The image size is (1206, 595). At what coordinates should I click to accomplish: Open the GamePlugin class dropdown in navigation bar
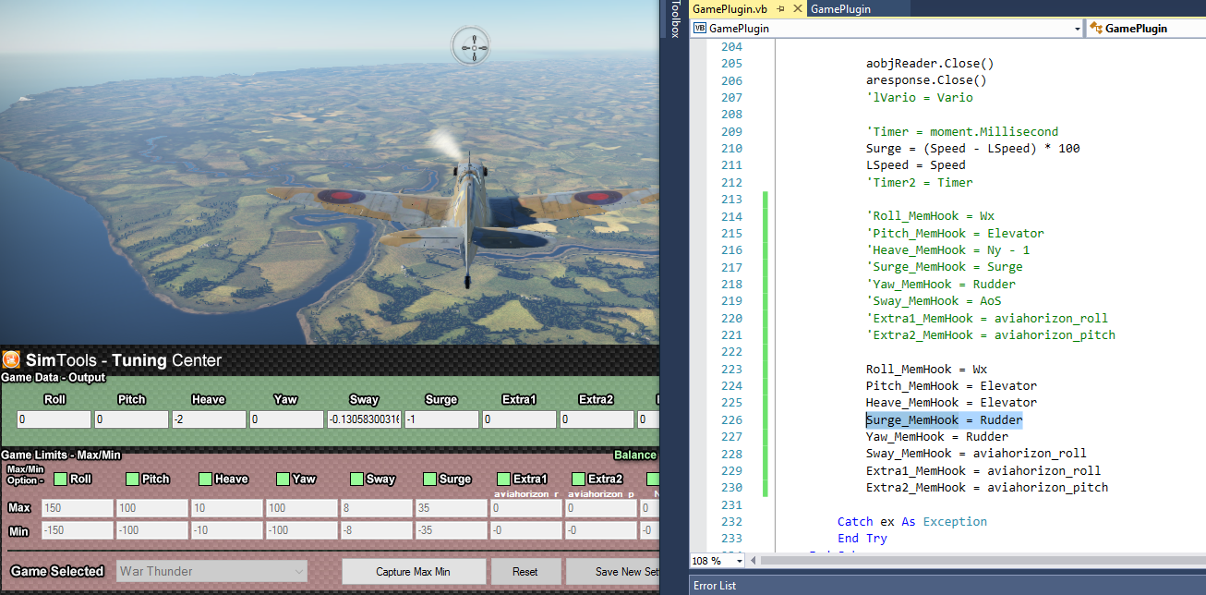click(x=1146, y=29)
